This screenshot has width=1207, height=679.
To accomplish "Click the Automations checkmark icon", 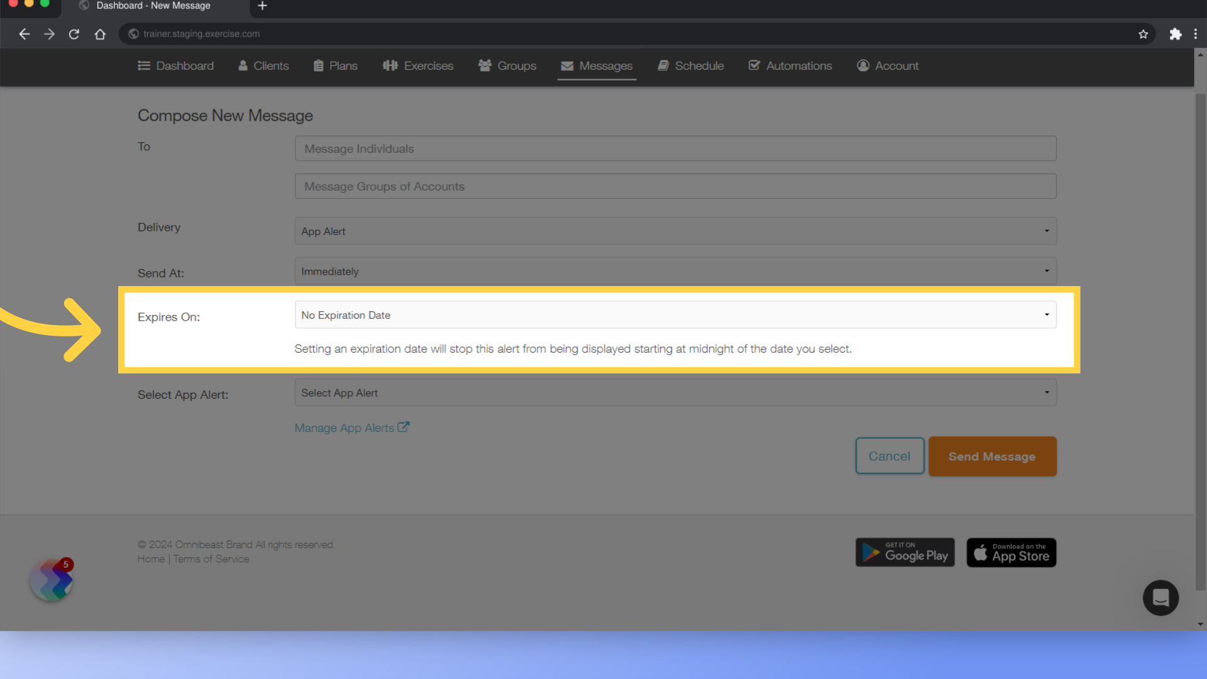I will pyautogui.click(x=754, y=65).
